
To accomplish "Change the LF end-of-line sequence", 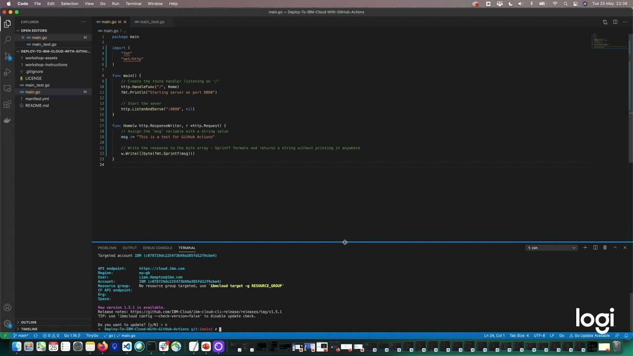I will [x=552, y=336].
